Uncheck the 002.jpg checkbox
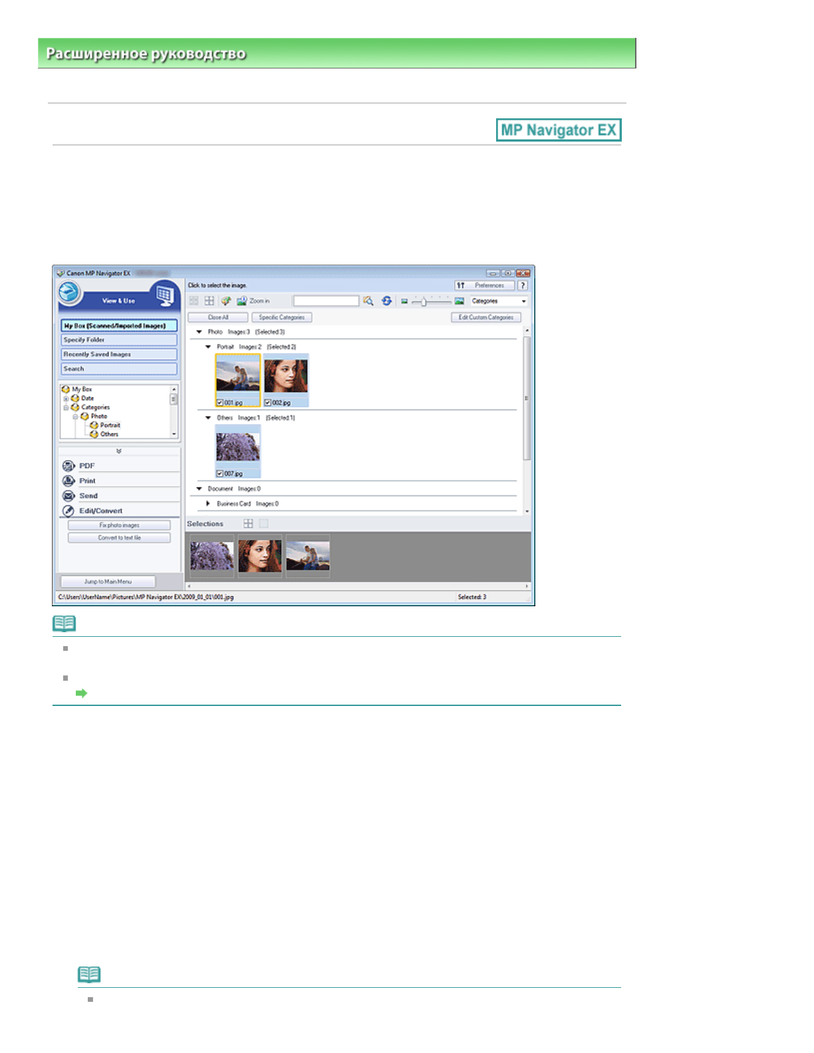Viewport: 814px width, 1053px height. (268, 403)
